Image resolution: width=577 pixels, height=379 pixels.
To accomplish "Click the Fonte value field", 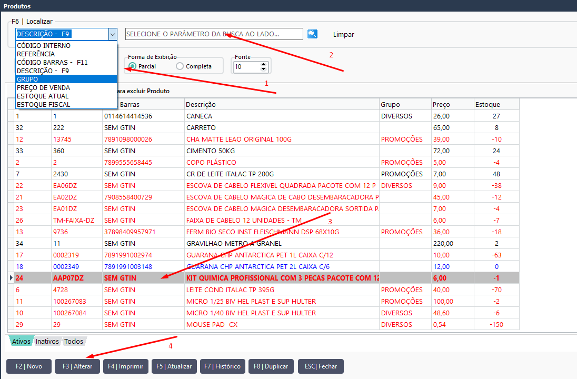I will (x=246, y=67).
